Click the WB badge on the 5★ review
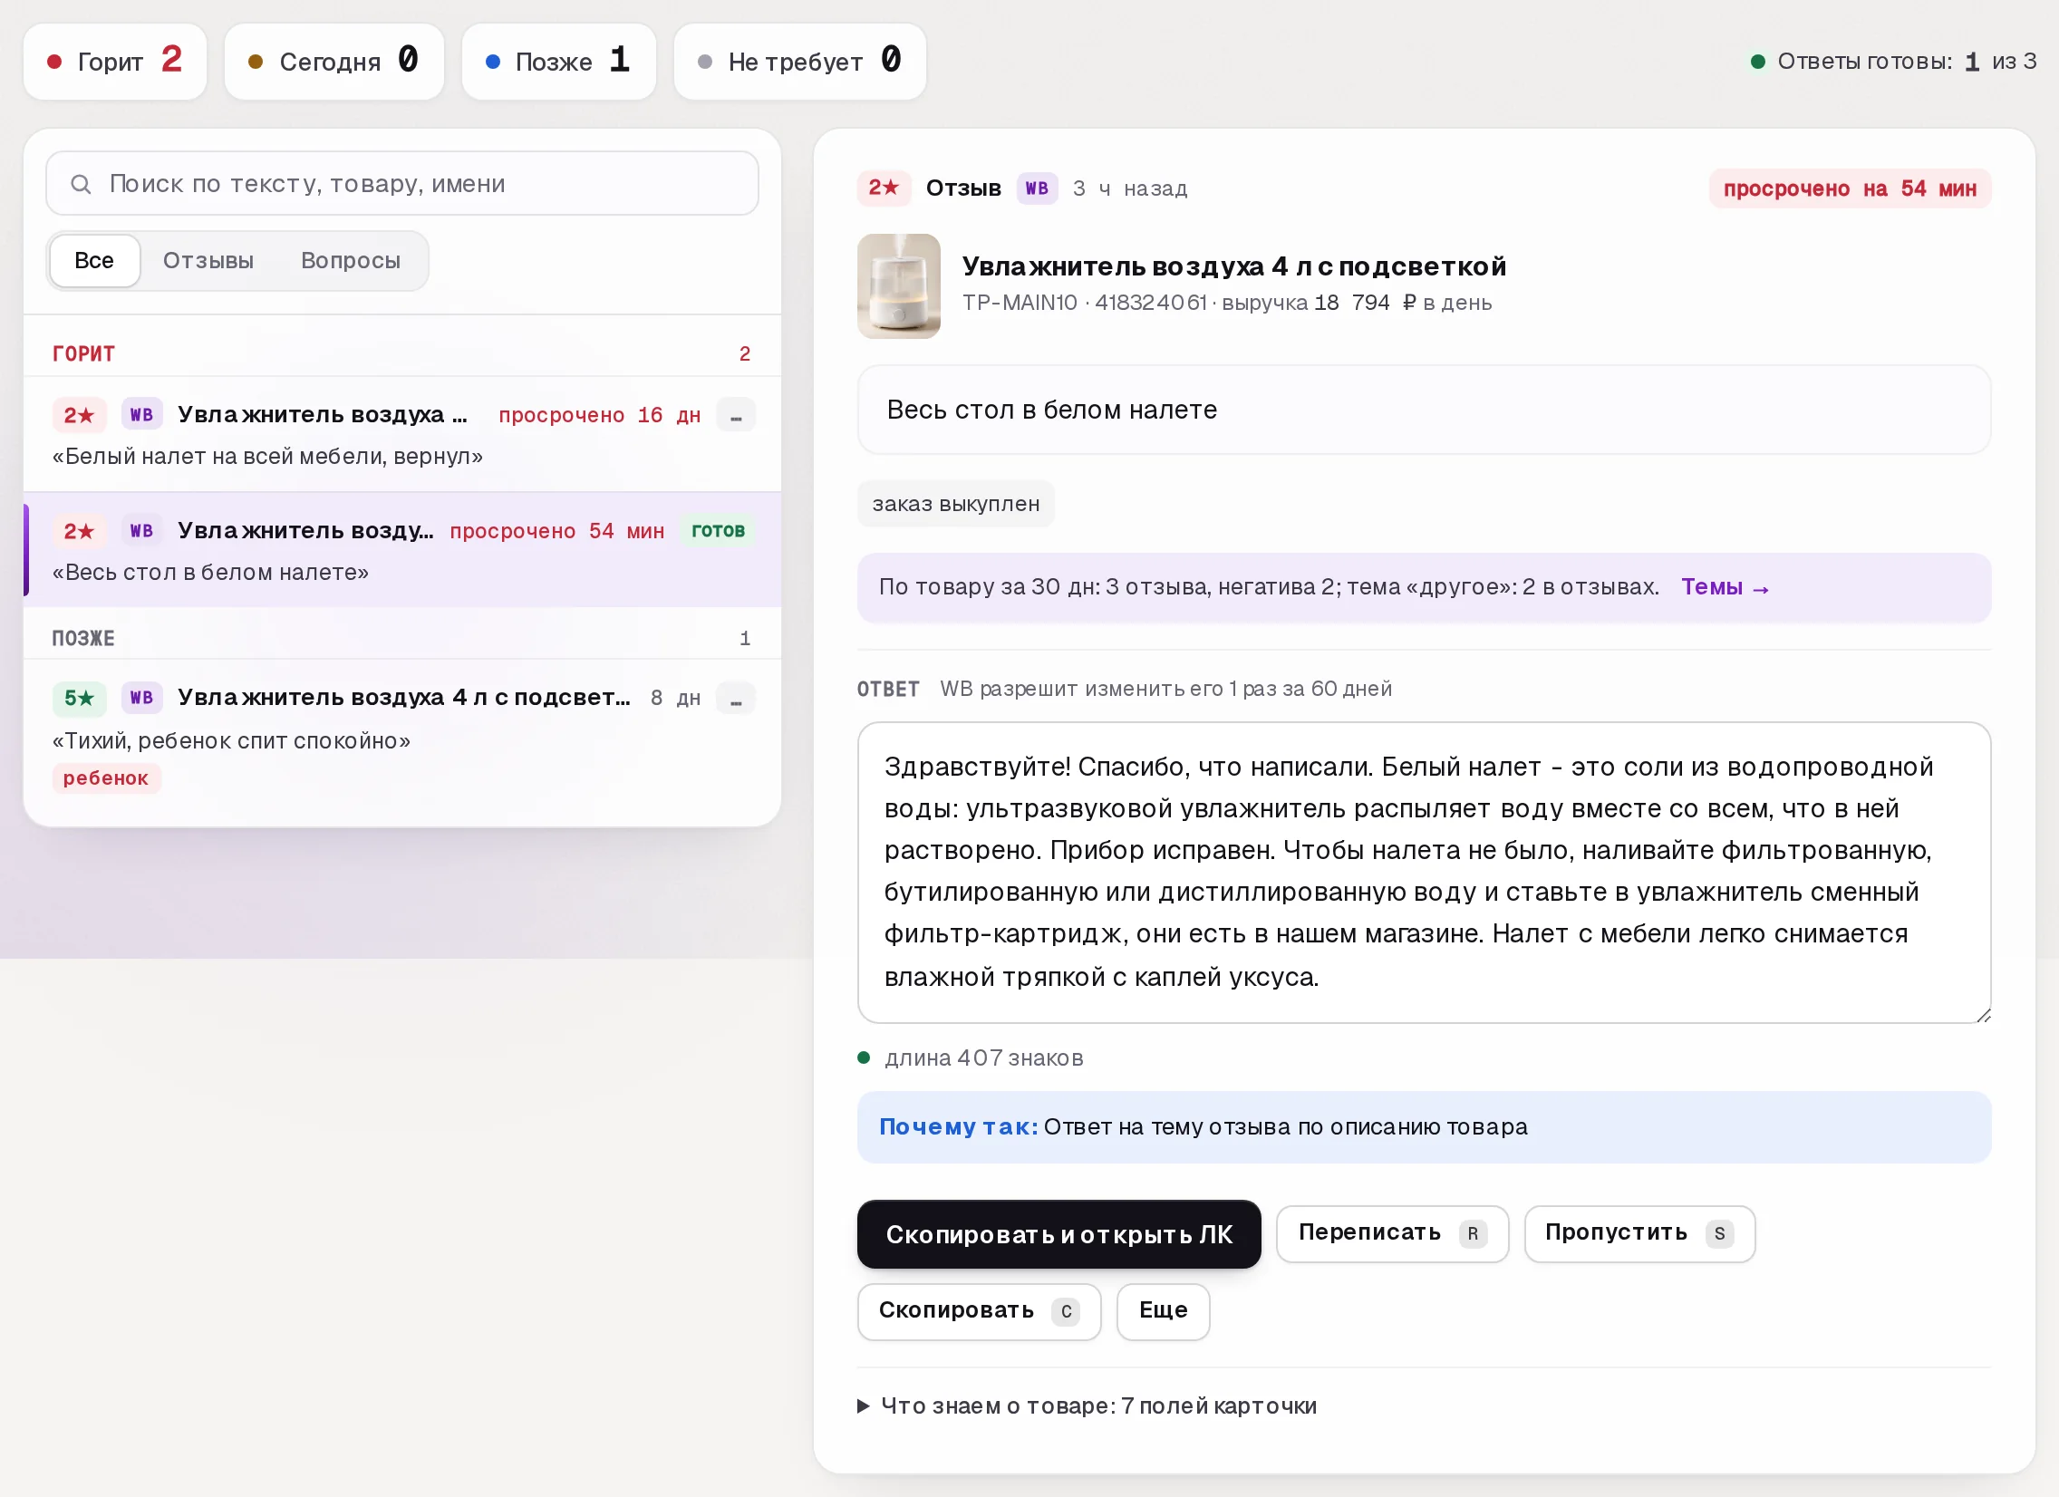The image size is (2059, 1497). 141,698
